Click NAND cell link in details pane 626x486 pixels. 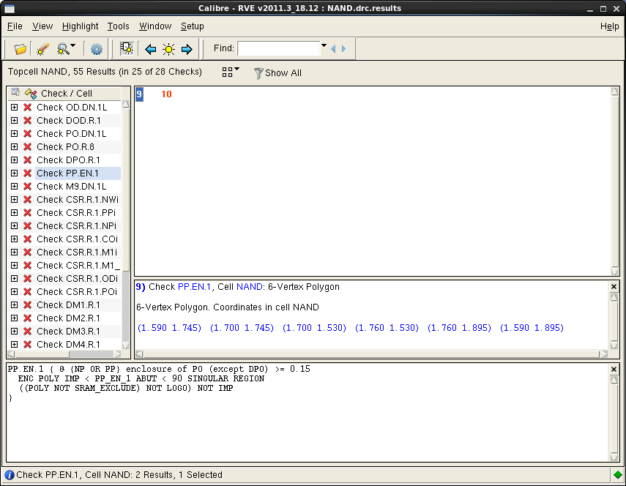pyautogui.click(x=249, y=287)
